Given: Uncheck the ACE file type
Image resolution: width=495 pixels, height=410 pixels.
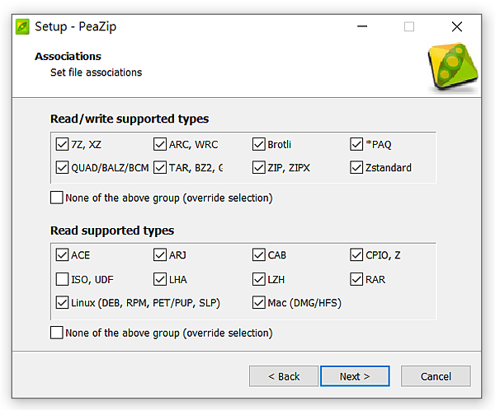Looking at the screenshot, I should (x=62, y=254).
